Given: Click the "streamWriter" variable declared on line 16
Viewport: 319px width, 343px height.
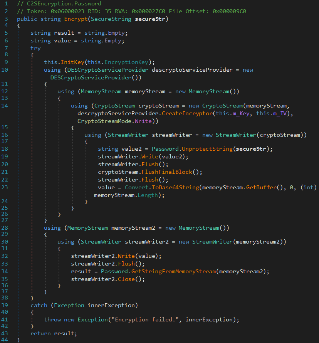Looking at the screenshot, I should coord(172,135).
